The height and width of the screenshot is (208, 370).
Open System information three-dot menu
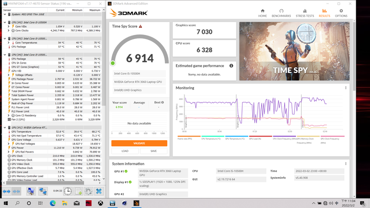coord(346,164)
